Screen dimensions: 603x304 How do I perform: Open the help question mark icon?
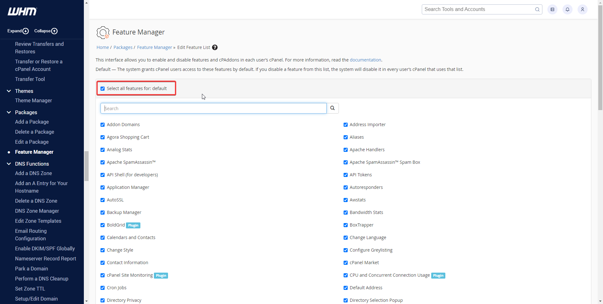coord(215,47)
